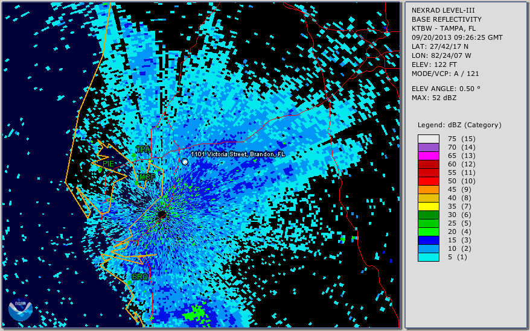The height and width of the screenshot is (331, 530).
Task: Click the '35 (7)' legend value
Action: pos(459,206)
